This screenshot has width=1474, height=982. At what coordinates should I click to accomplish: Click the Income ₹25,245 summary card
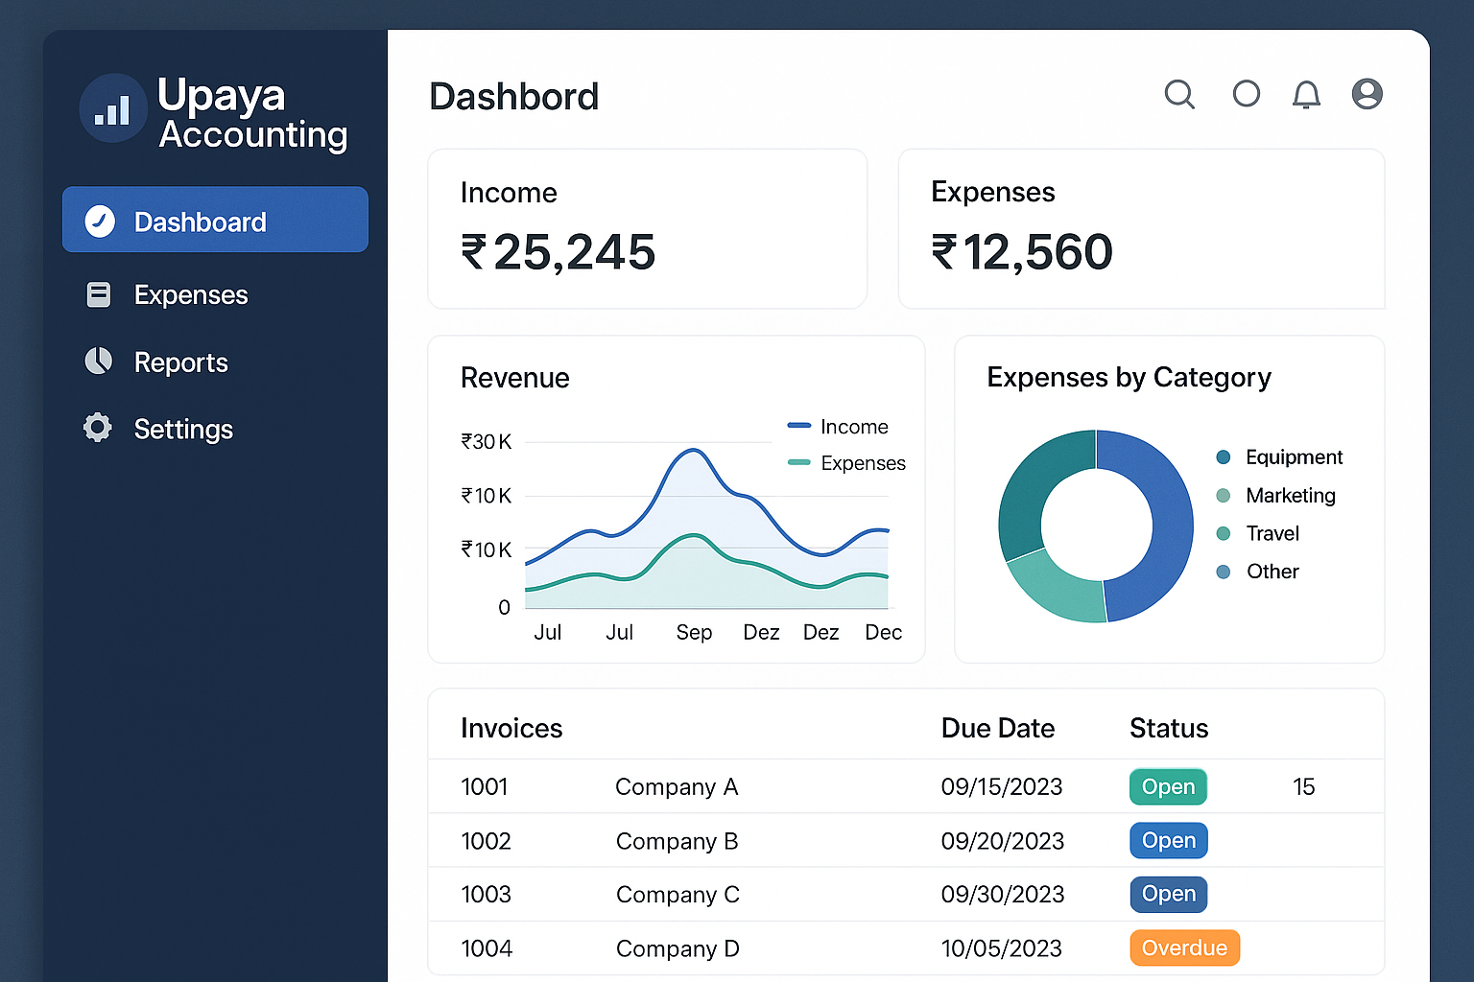tap(647, 229)
